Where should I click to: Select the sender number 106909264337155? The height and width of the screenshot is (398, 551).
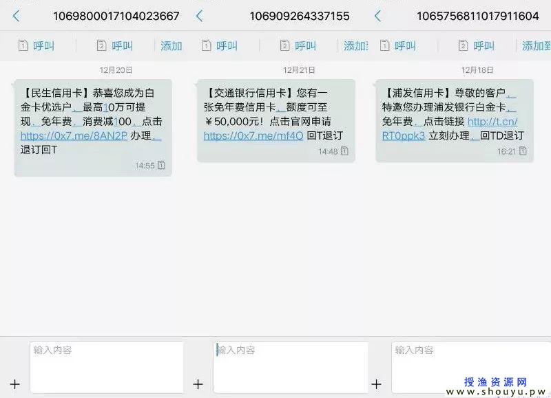[x=300, y=16]
